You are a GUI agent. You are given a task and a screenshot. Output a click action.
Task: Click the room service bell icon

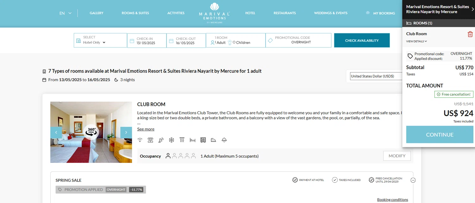click(224, 140)
